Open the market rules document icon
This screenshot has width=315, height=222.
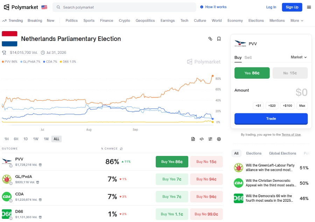[193, 139]
